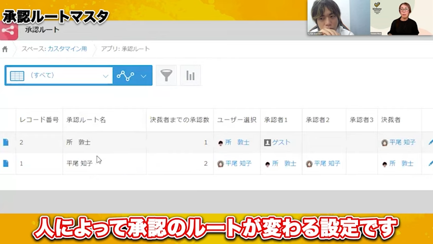
Task: Select the table list view icon
Action: (17, 76)
